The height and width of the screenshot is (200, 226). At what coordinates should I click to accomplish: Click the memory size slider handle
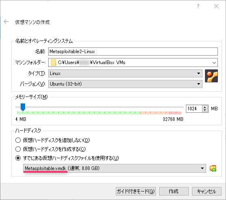(x=23, y=107)
